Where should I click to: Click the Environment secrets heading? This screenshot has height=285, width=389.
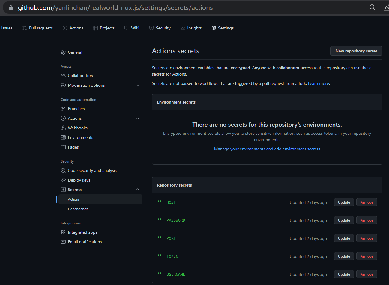click(176, 102)
